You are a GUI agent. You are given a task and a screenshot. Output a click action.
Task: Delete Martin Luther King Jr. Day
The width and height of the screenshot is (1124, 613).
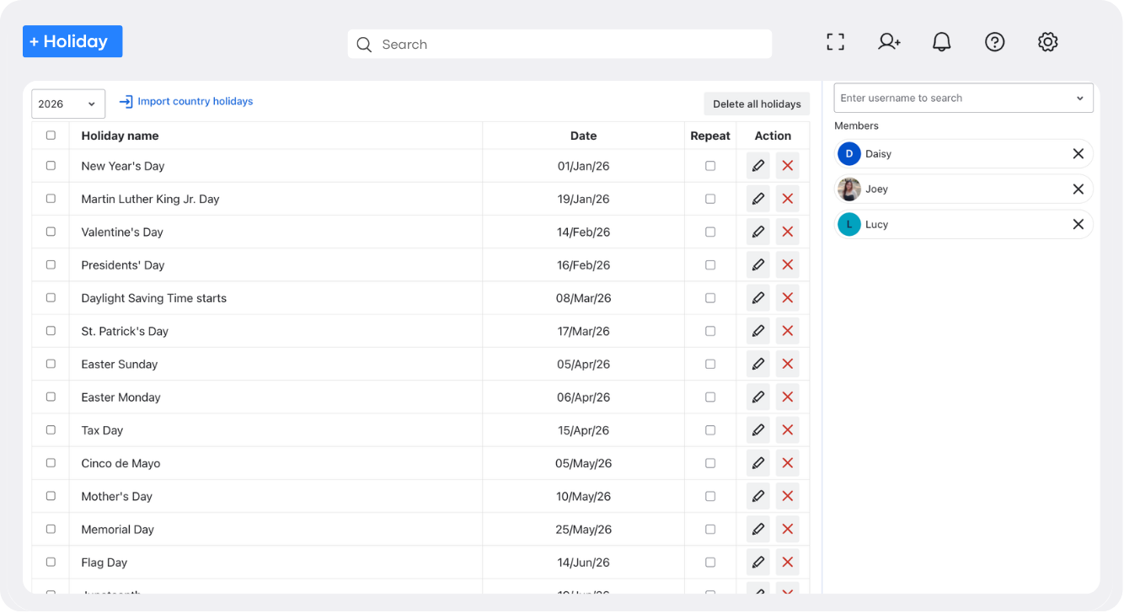click(x=788, y=199)
